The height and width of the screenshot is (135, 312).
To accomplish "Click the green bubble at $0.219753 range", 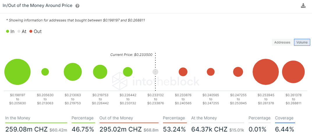I will [x=100, y=72].
